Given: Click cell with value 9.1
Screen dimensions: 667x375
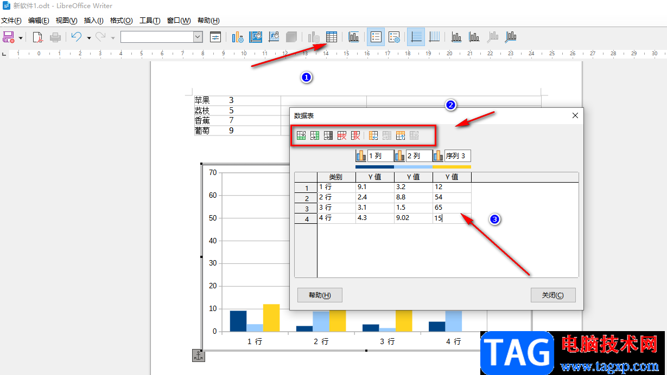Looking at the screenshot, I should click(x=375, y=187).
